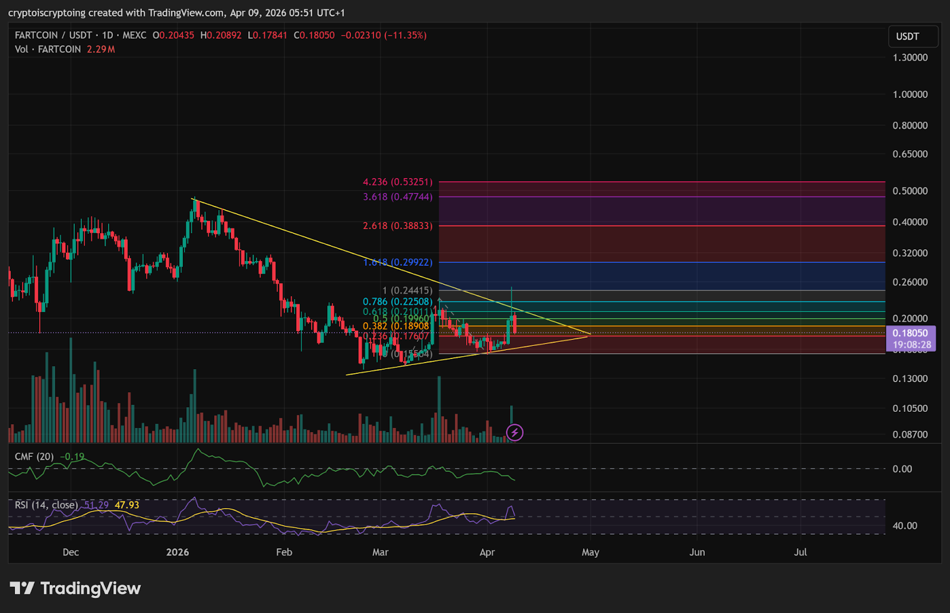Viewport: 950px width, 613px height.
Task: Open the USDT currency selector
Action: (913, 36)
